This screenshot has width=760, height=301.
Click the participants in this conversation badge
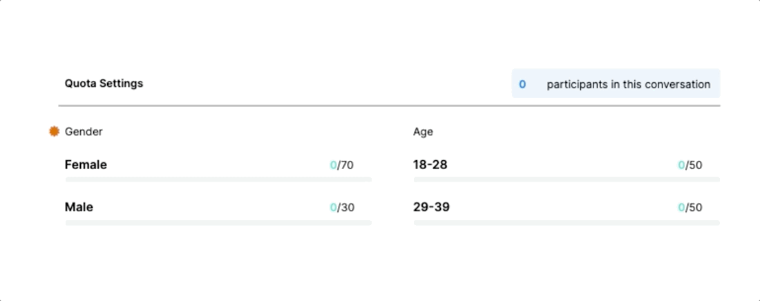coord(616,84)
